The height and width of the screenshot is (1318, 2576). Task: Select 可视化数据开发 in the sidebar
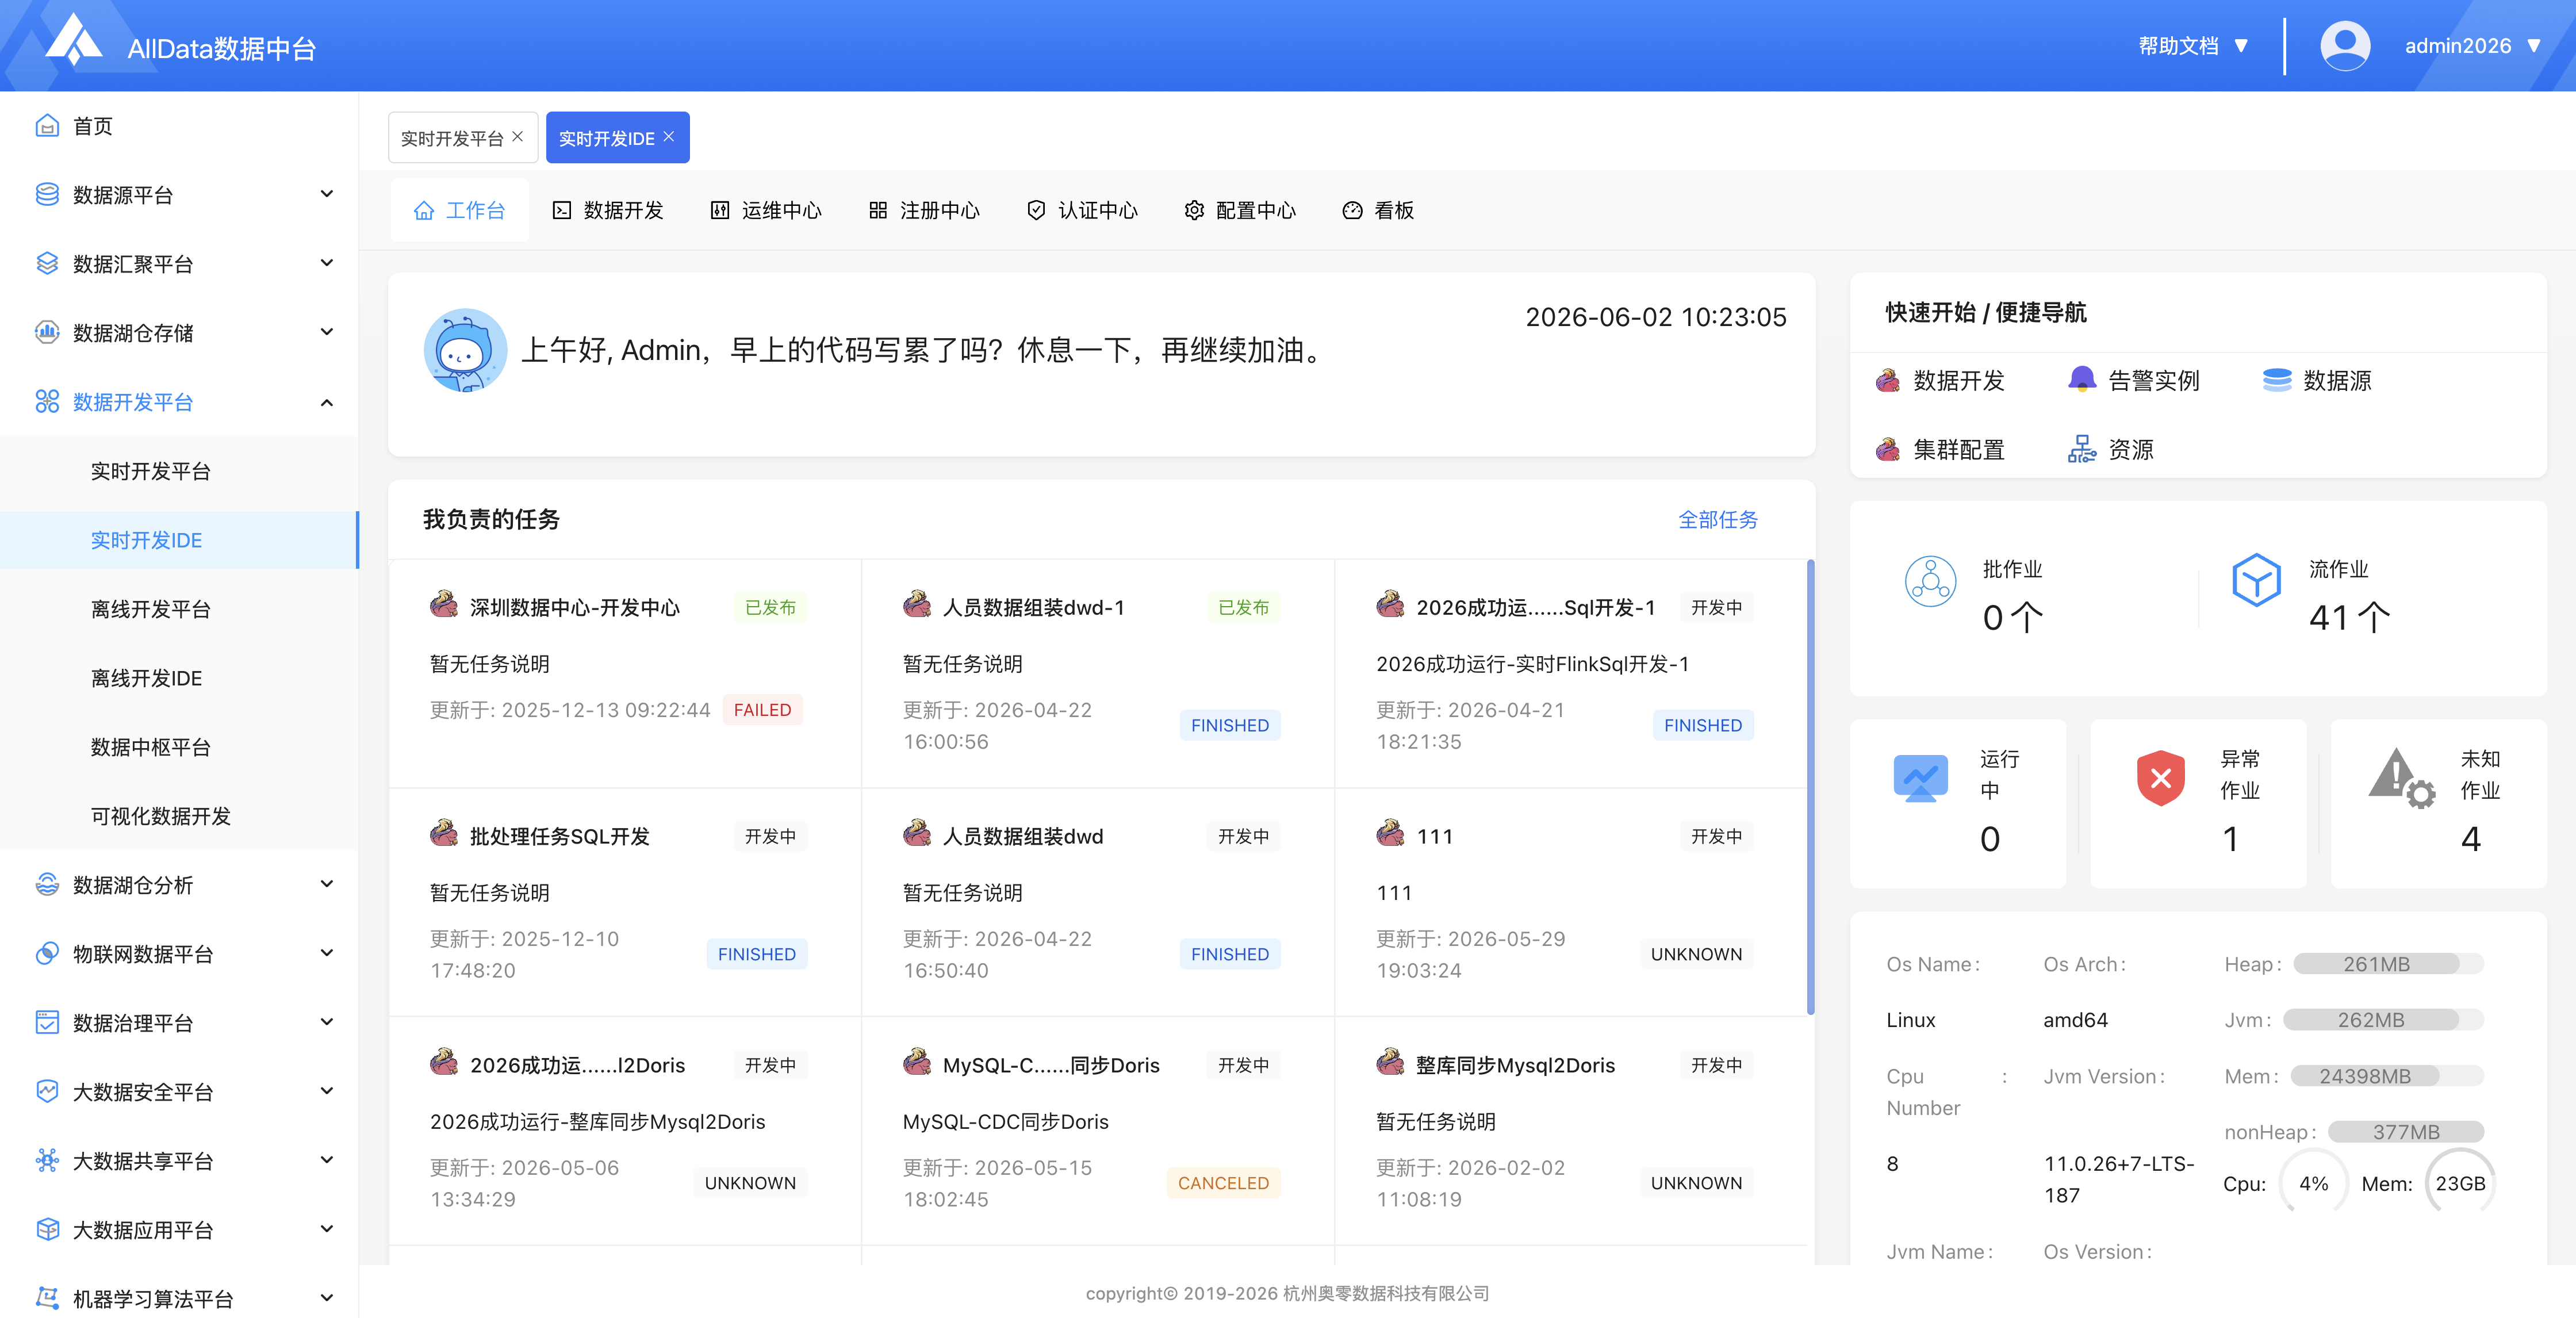tap(161, 816)
